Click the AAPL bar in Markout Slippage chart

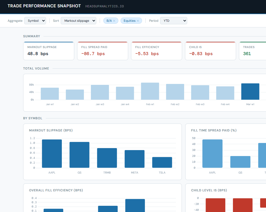(52, 153)
